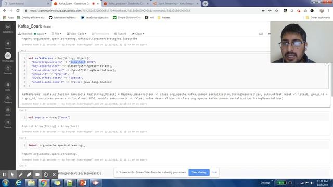Click the first dark square extension icon
Viewport: 333px width, 187px height.
click(x=285, y=11)
